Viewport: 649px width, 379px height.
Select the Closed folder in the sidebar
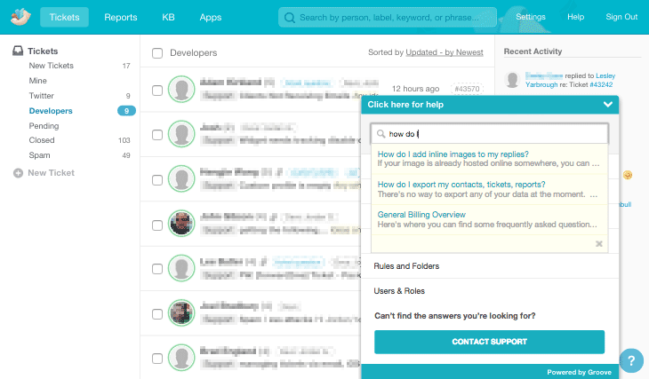point(42,140)
